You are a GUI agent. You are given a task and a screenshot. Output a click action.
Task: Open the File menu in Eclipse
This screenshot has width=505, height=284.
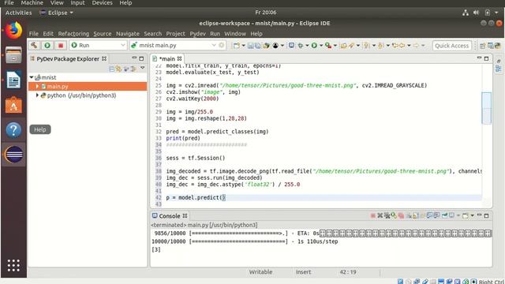[x=33, y=34]
